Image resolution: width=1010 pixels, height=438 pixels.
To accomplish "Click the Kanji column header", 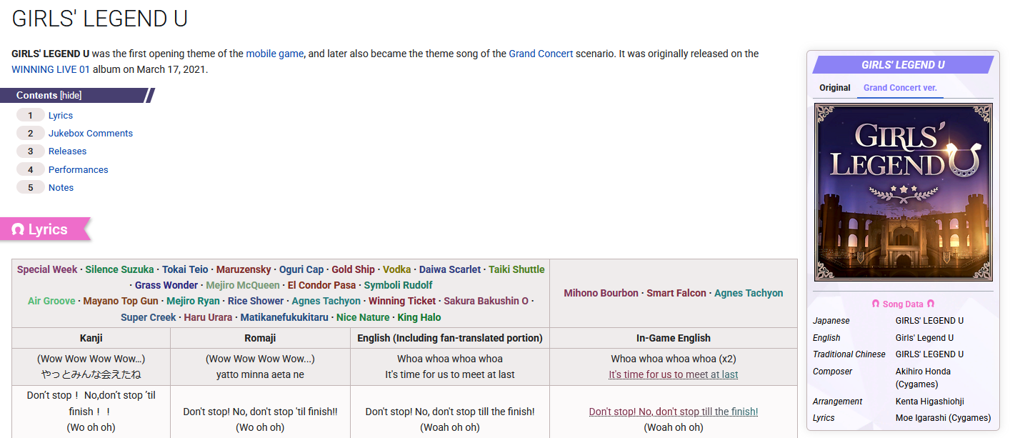I will point(91,338).
